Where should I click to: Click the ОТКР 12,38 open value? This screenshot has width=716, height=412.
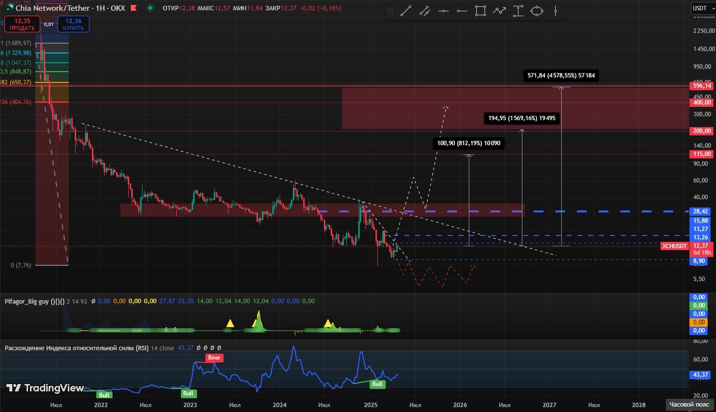click(x=179, y=8)
